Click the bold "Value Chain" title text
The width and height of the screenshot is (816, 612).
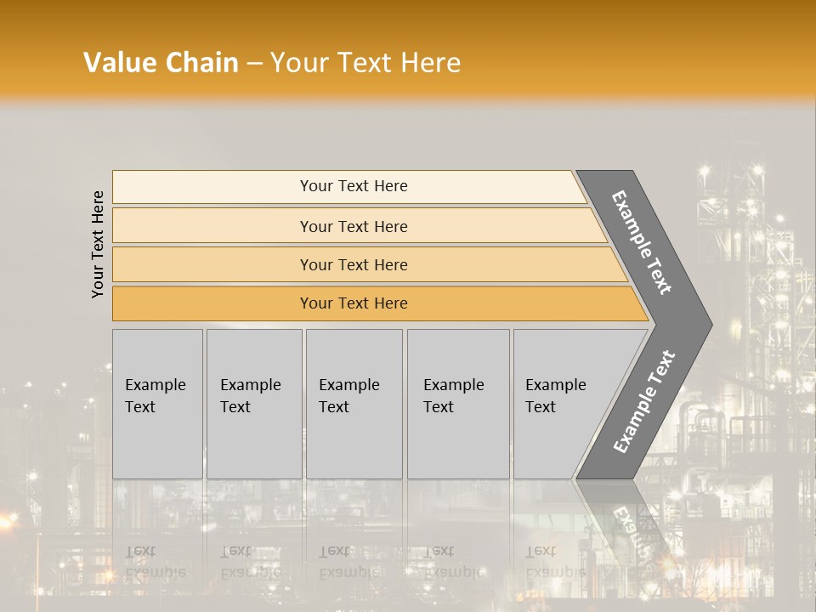161,63
